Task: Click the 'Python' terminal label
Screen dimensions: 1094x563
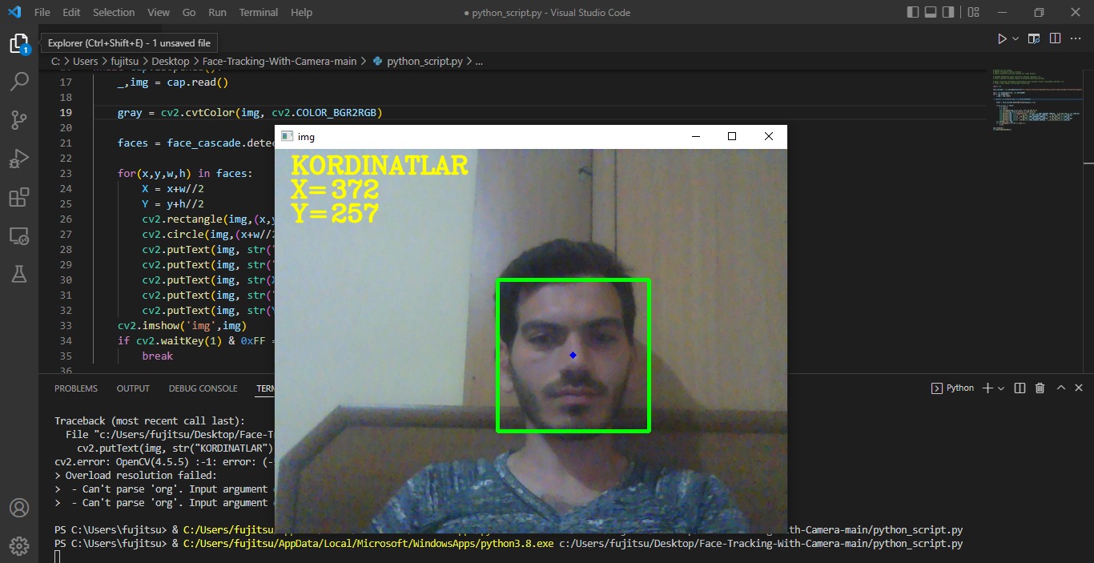Action: click(x=960, y=388)
